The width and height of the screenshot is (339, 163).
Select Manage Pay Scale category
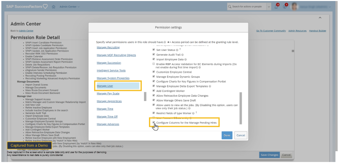108,94
